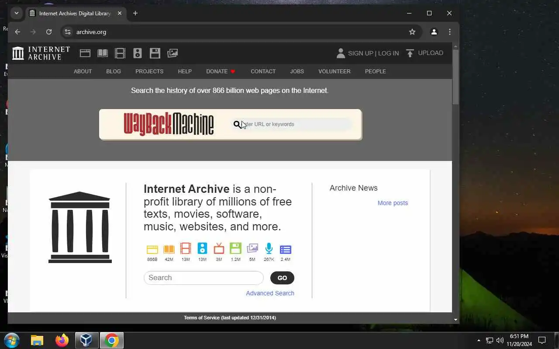
Task: Click the UPLOAD link
Action: pos(431,53)
